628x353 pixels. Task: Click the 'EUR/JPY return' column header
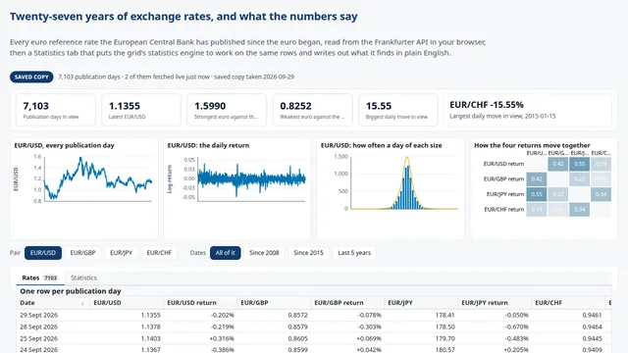[495, 303]
